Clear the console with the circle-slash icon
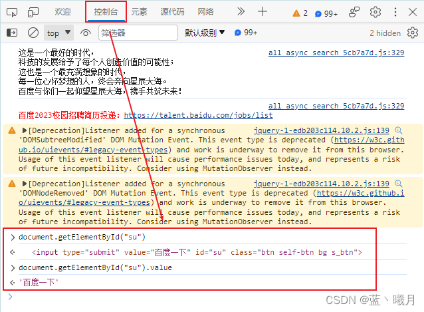Screen dimensions: 424x312 click(33, 33)
